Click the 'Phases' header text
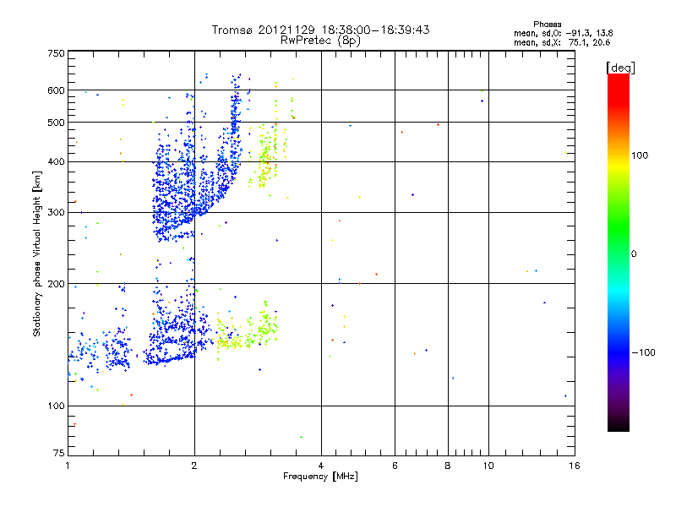 point(547,25)
